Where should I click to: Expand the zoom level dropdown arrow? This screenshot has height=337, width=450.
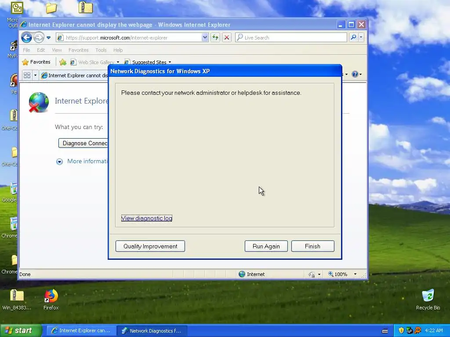(355, 274)
